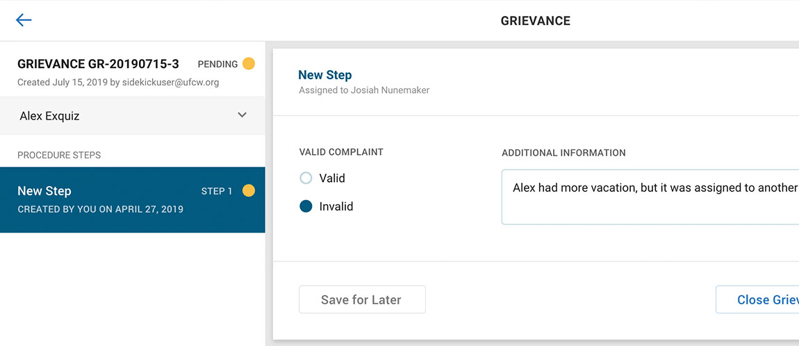Click the back arrow icon
This screenshot has width=799, height=346.
24,20
